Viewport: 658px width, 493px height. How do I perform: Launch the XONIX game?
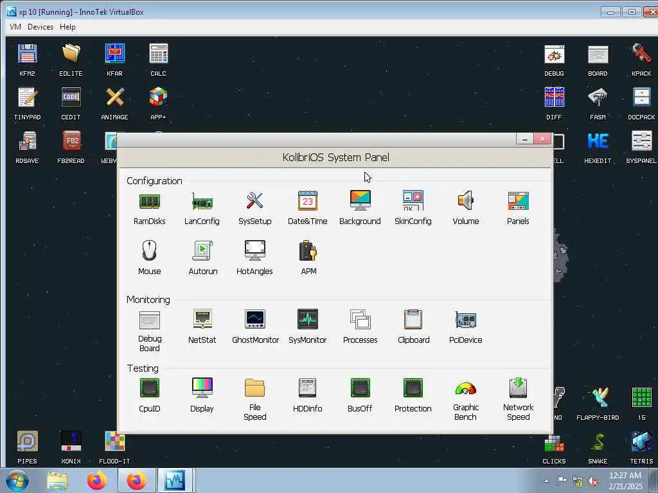coord(71,447)
